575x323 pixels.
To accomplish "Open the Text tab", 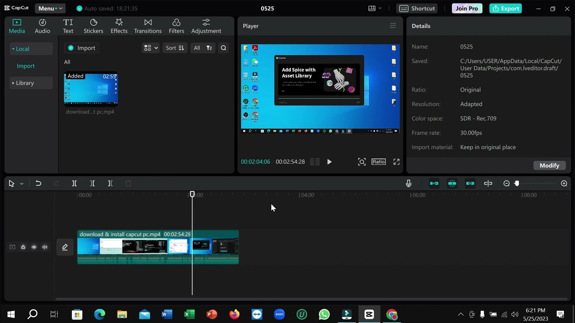I will click(68, 26).
